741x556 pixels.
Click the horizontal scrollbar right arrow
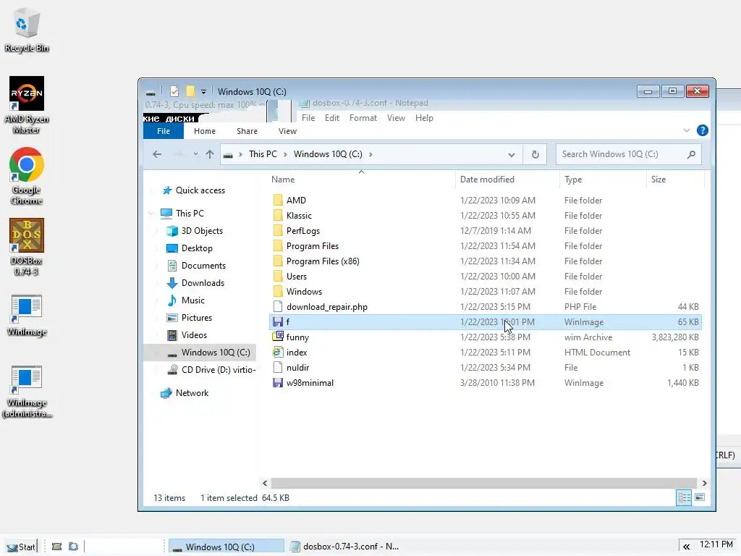(704, 483)
